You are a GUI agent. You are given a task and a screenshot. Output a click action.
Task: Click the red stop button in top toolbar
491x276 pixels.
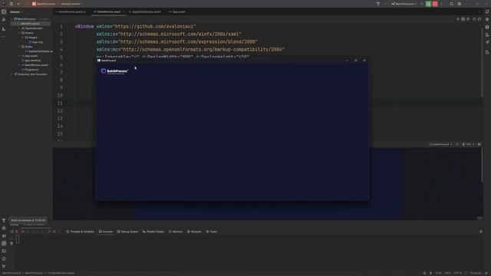click(435, 4)
